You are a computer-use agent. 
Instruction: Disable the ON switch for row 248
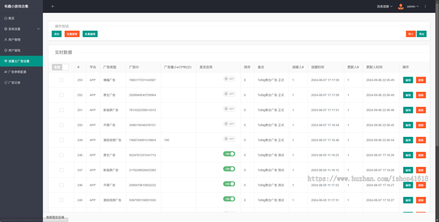click(x=229, y=154)
